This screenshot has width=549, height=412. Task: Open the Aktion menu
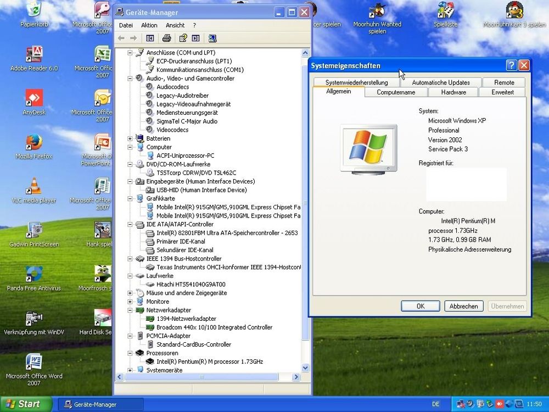coord(149,25)
